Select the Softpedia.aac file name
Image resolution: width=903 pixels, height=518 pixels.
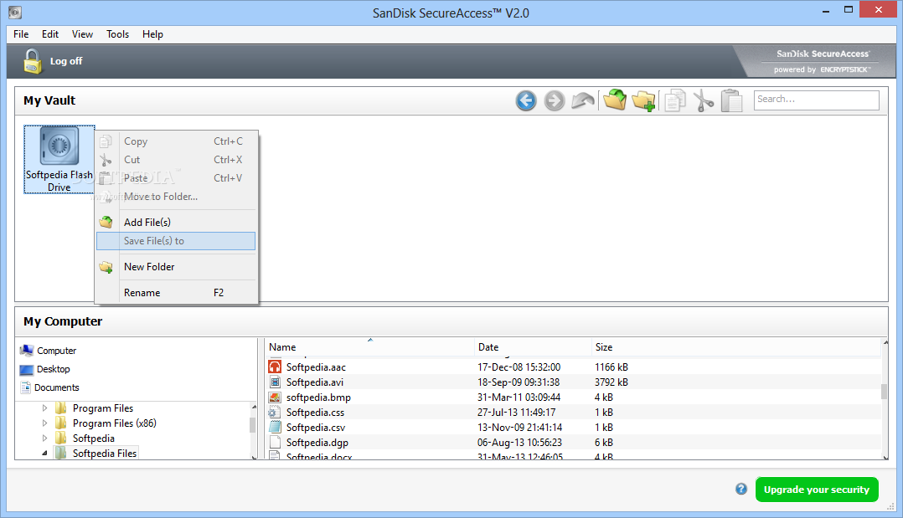316,367
